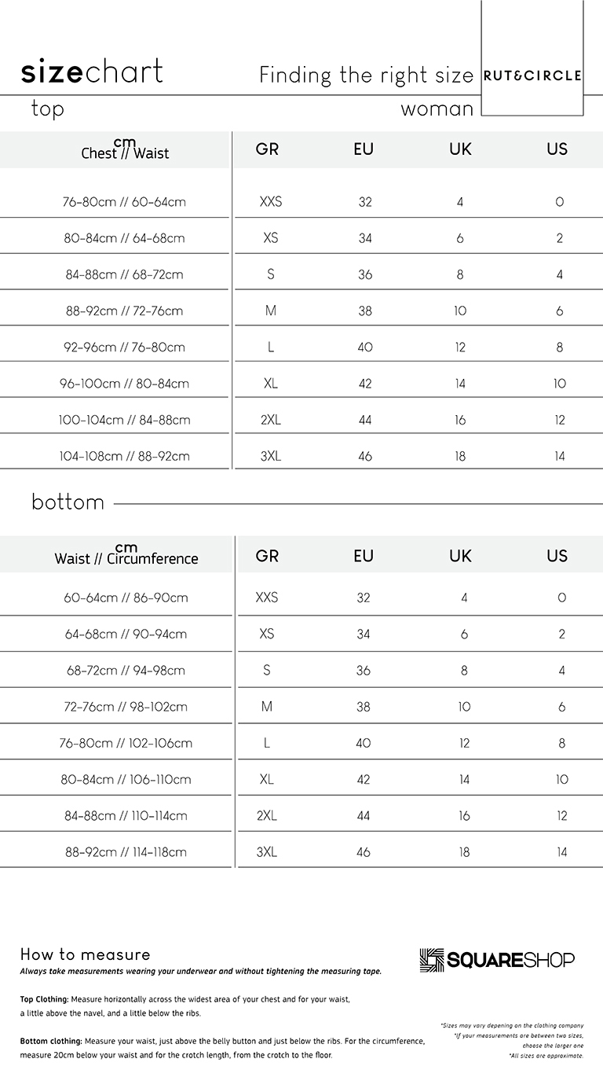Select the 3XL label in top table
Screen dimensions: 603x1092
[271, 456]
